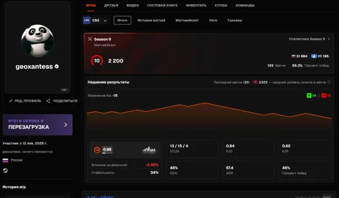The image size is (339, 198).
Task: Open the Игры tab
Action: click(91, 5)
